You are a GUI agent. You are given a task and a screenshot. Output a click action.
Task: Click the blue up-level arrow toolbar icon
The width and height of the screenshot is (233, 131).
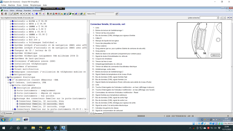pos(33,14)
